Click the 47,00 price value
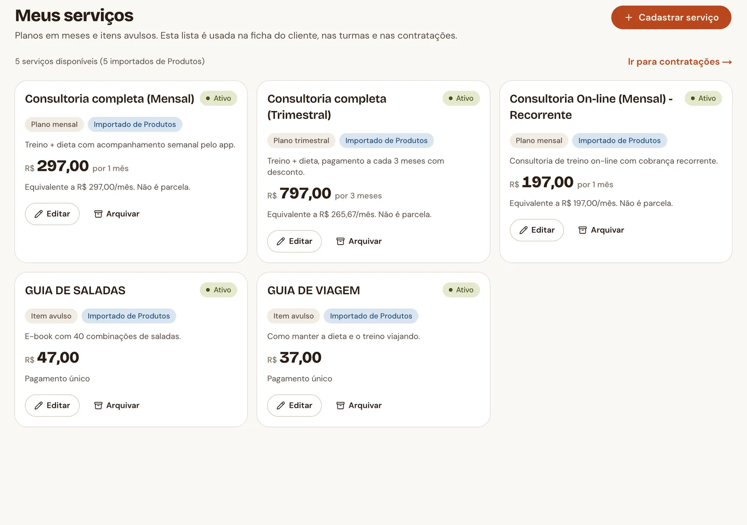 coord(58,357)
